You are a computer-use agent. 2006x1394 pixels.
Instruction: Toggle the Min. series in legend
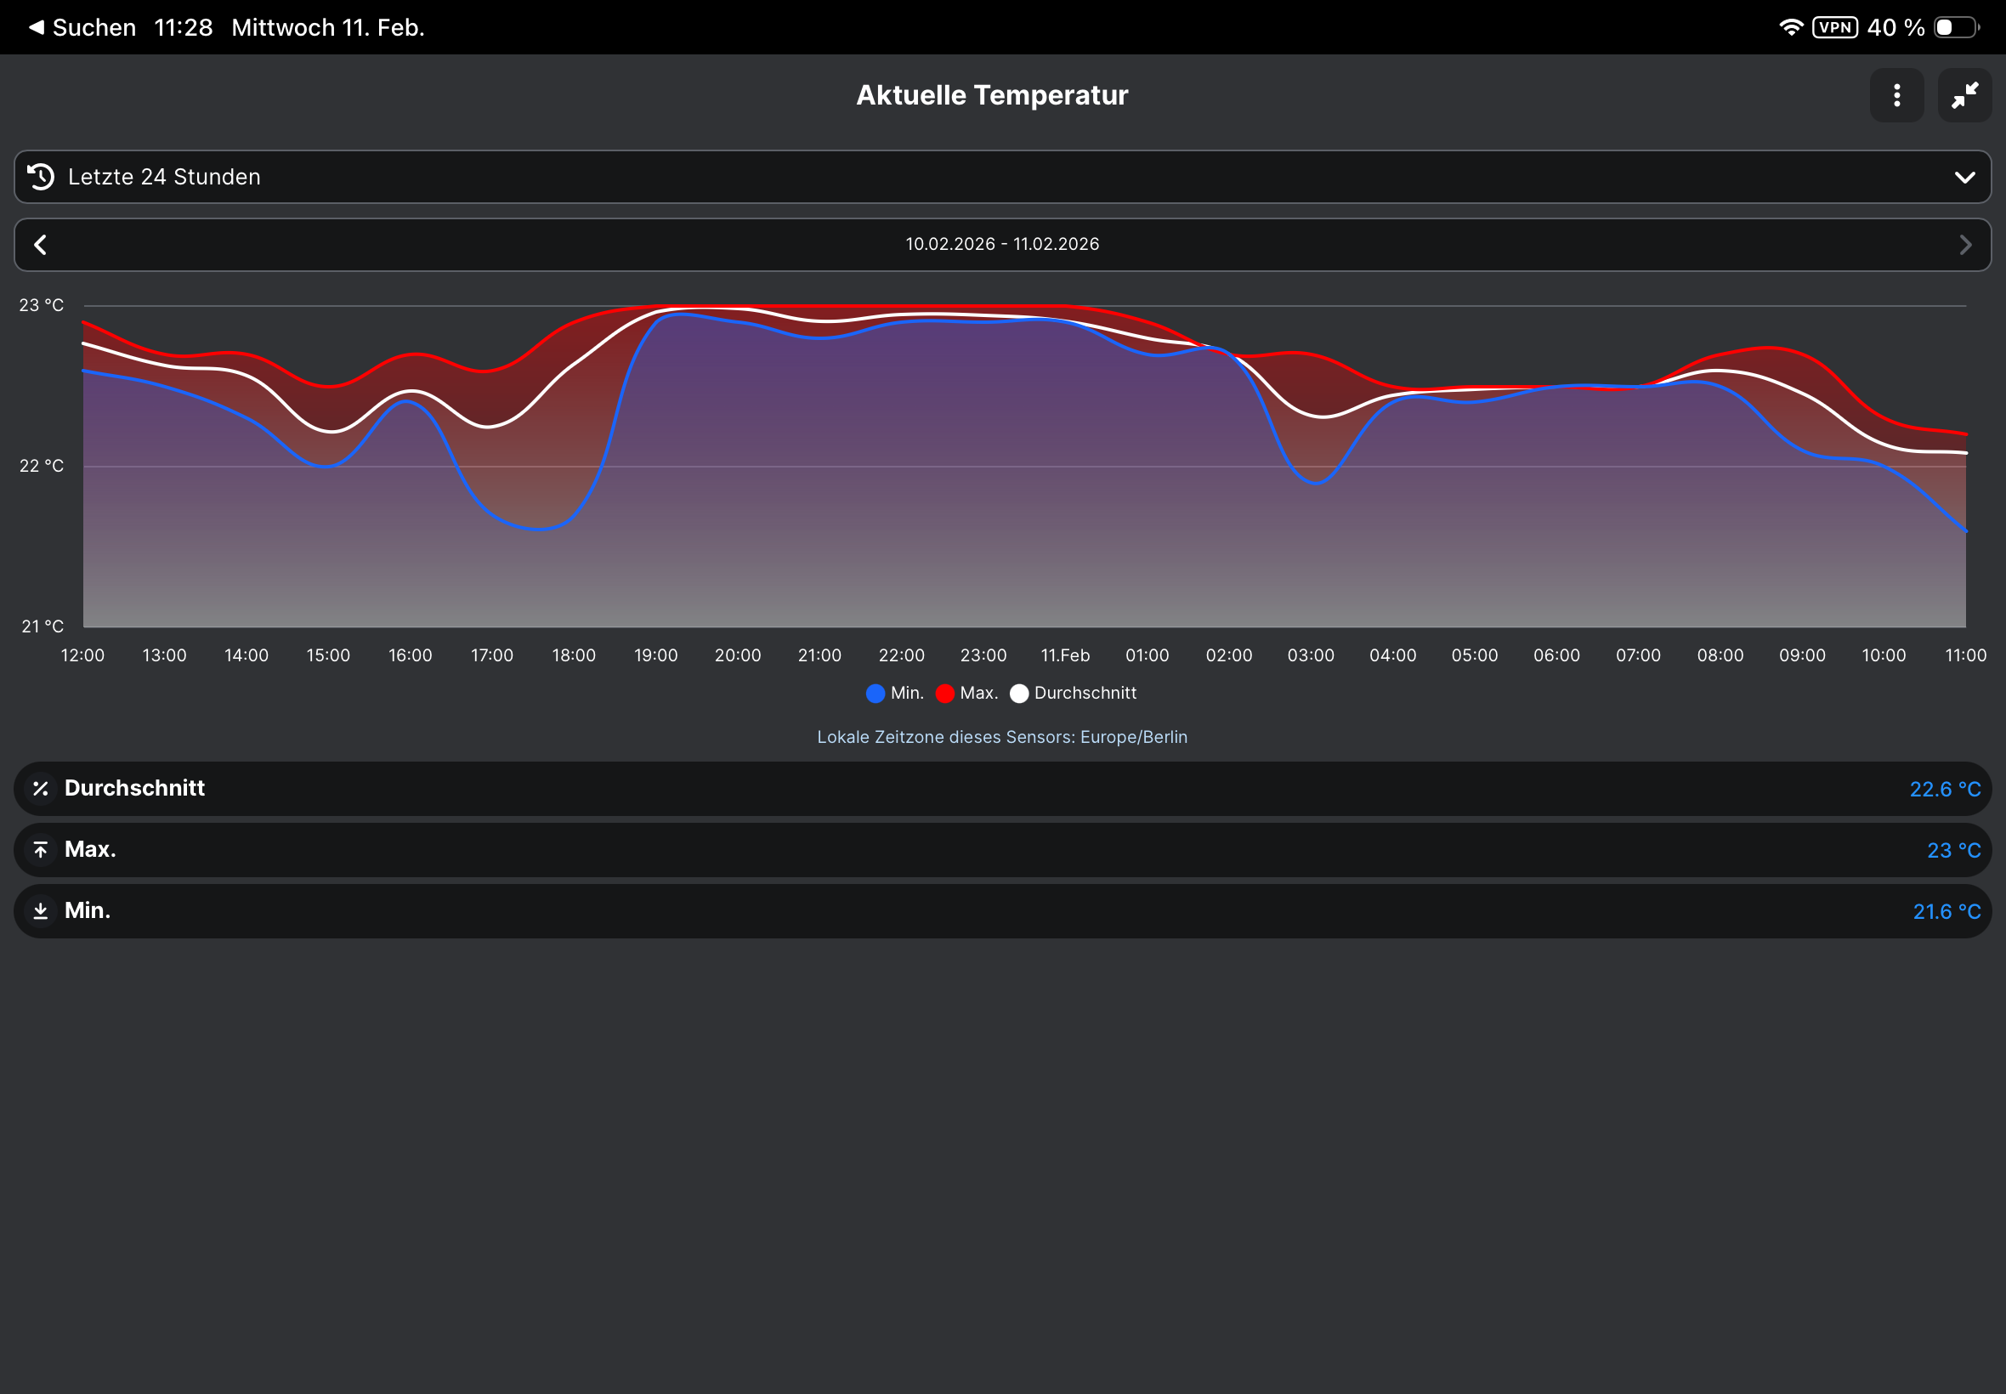point(906,693)
